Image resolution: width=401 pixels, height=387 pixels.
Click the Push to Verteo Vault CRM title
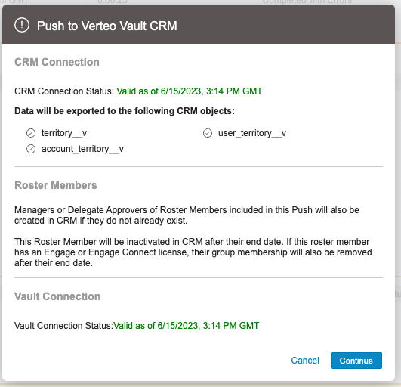[107, 26]
